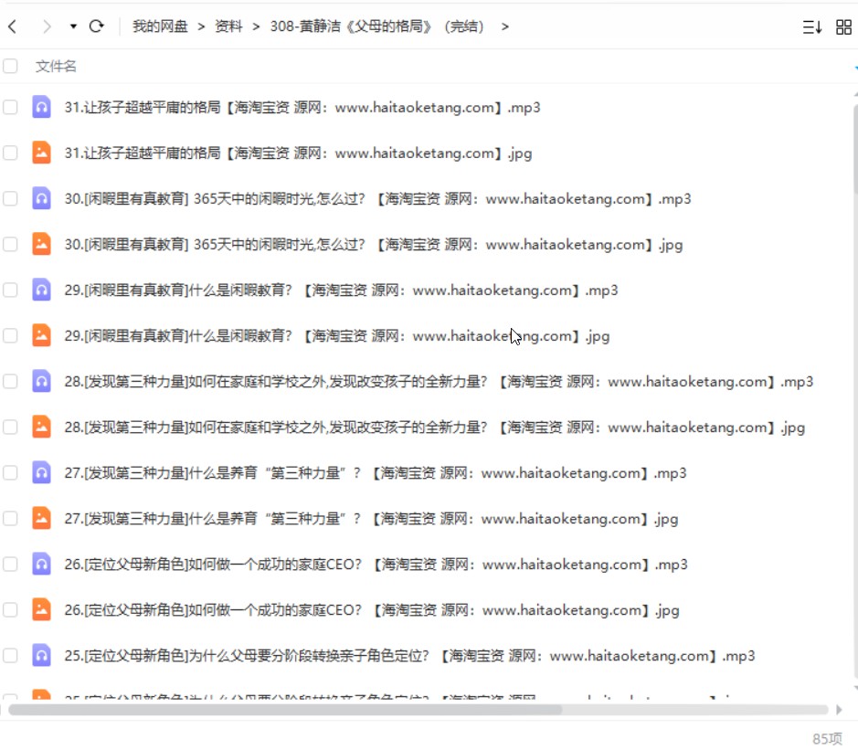Expand chevron between 我的网盘 and 资料
The height and width of the screenshot is (750, 858).
click(x=201, y=26)
